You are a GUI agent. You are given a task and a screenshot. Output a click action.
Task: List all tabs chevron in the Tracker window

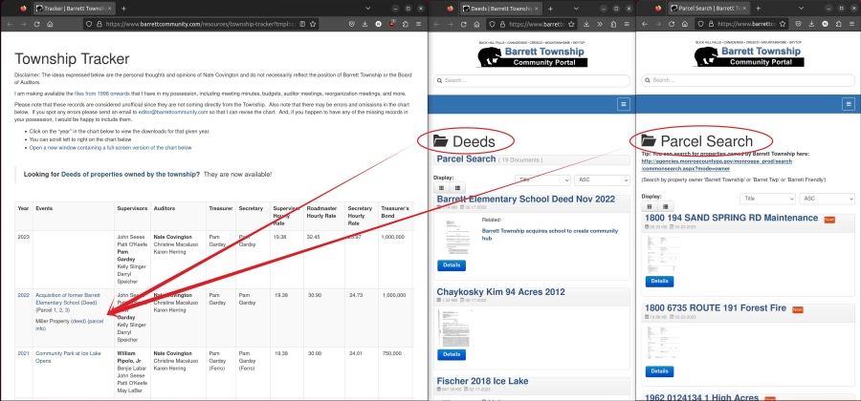(x=366, y=9)
